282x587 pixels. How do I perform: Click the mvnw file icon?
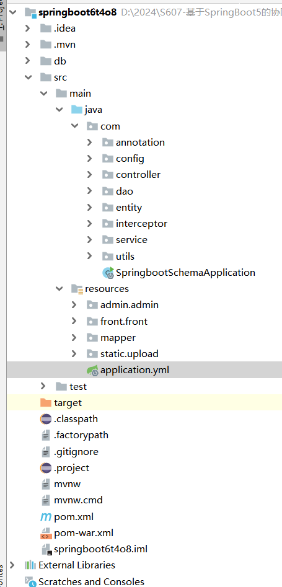pyautogui.click(x=46, y=484)
